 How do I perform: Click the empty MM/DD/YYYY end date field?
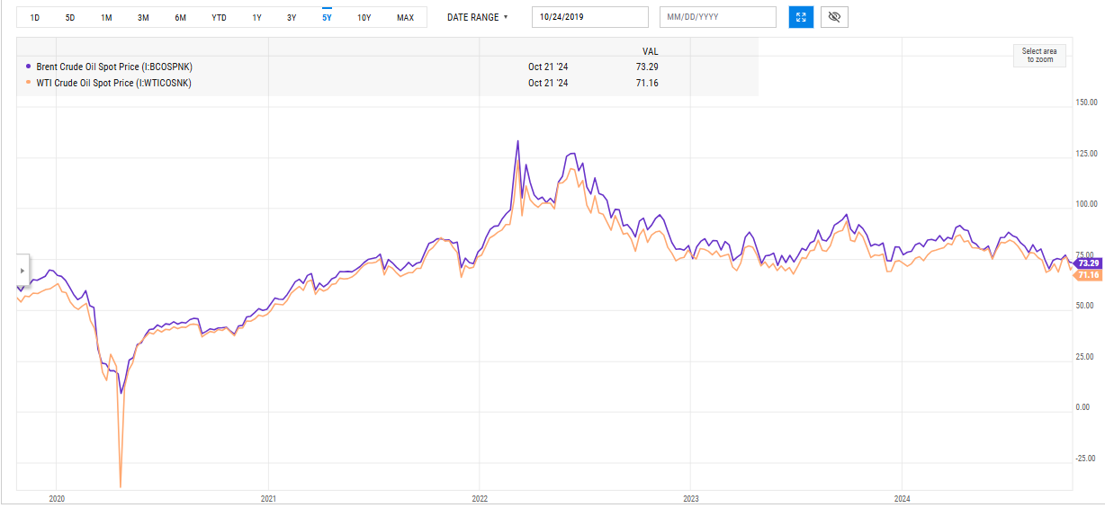pos(717,17)
